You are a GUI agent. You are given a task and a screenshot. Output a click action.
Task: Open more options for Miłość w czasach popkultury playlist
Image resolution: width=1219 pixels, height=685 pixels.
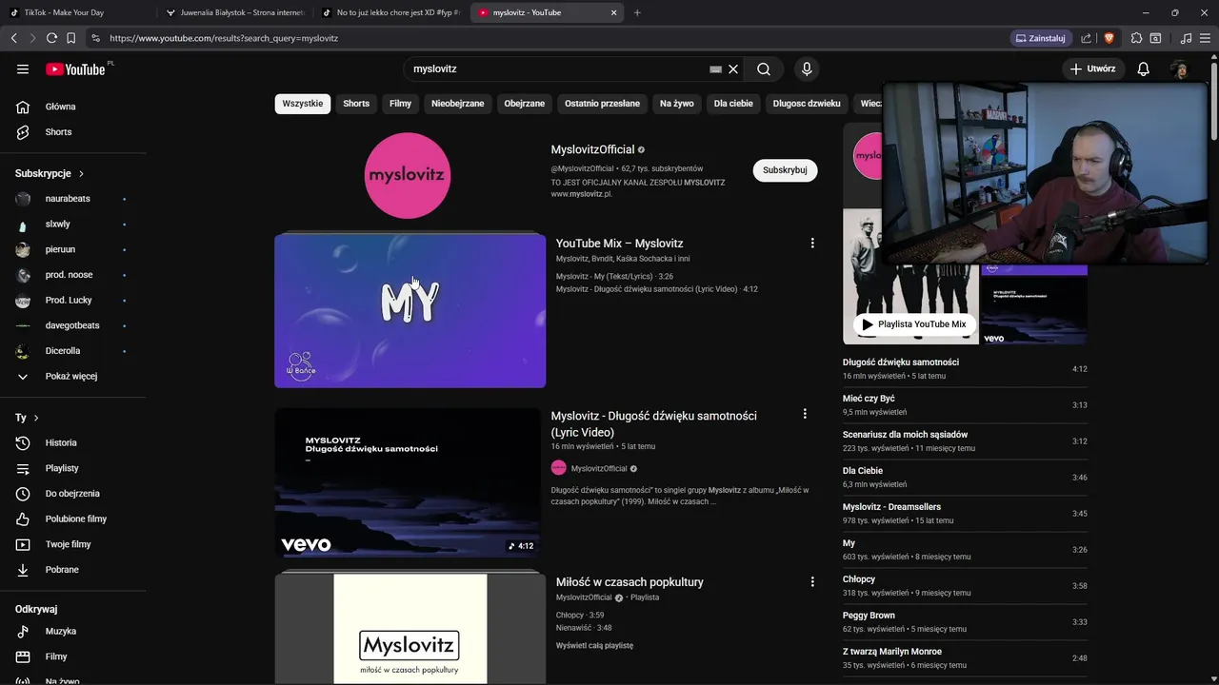tap(812, 582)
